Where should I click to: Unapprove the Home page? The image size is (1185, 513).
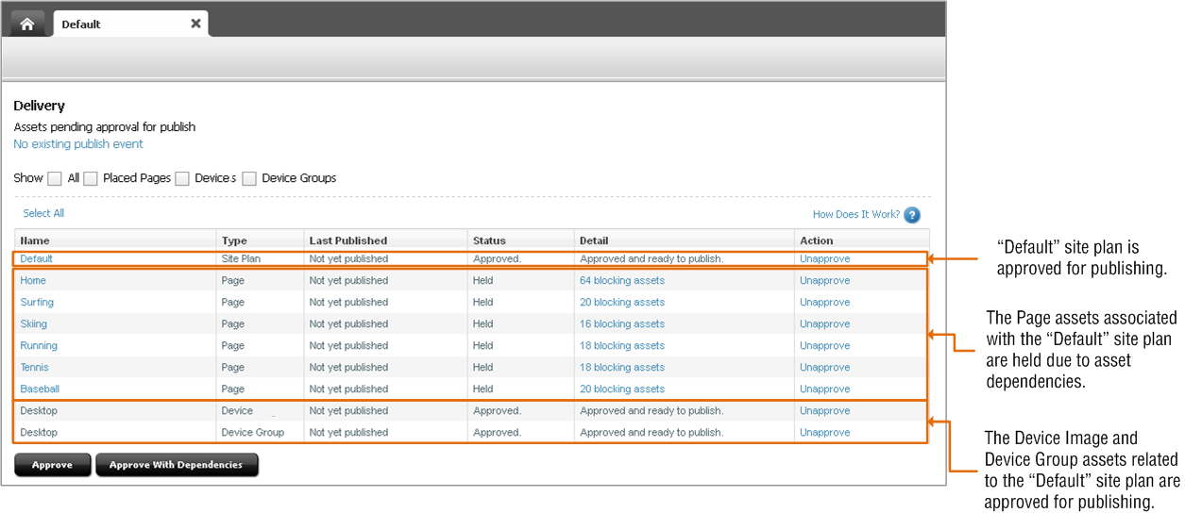click(x=824, y=280)
